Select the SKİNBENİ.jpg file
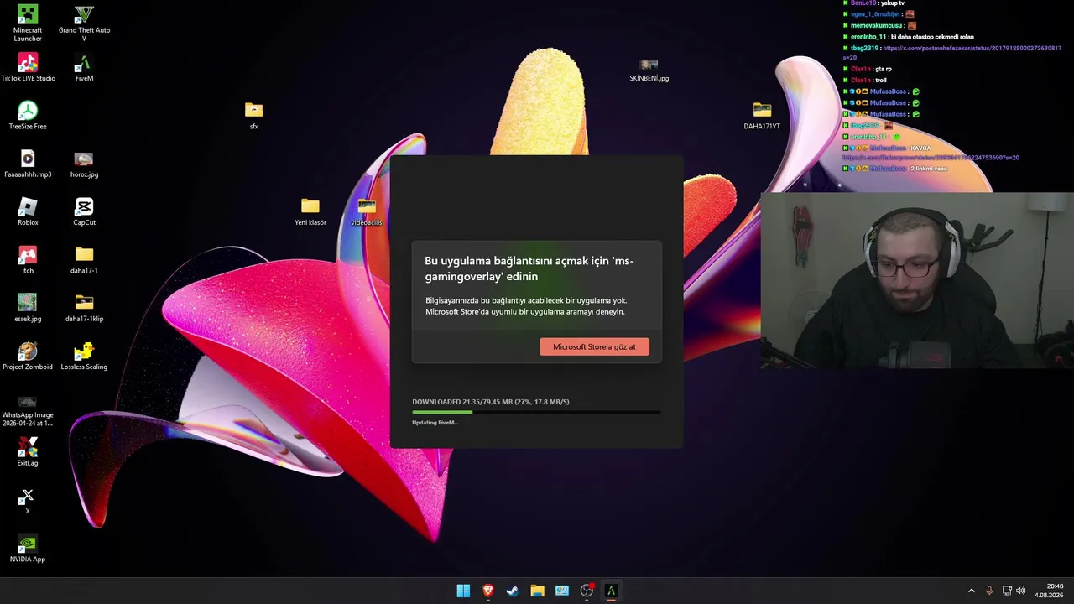The image size is (1074, 604). (649, 70)
